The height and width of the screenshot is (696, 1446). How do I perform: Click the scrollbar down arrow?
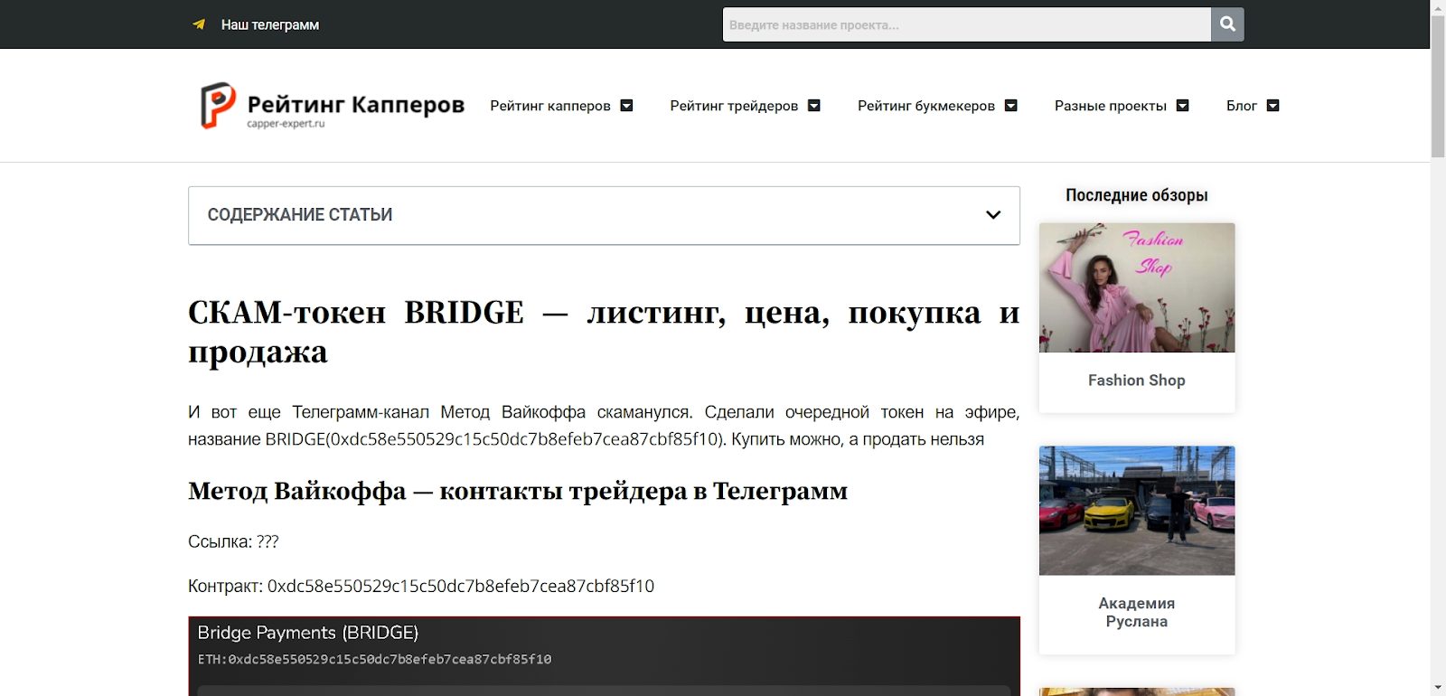[x=1438, y=689]
